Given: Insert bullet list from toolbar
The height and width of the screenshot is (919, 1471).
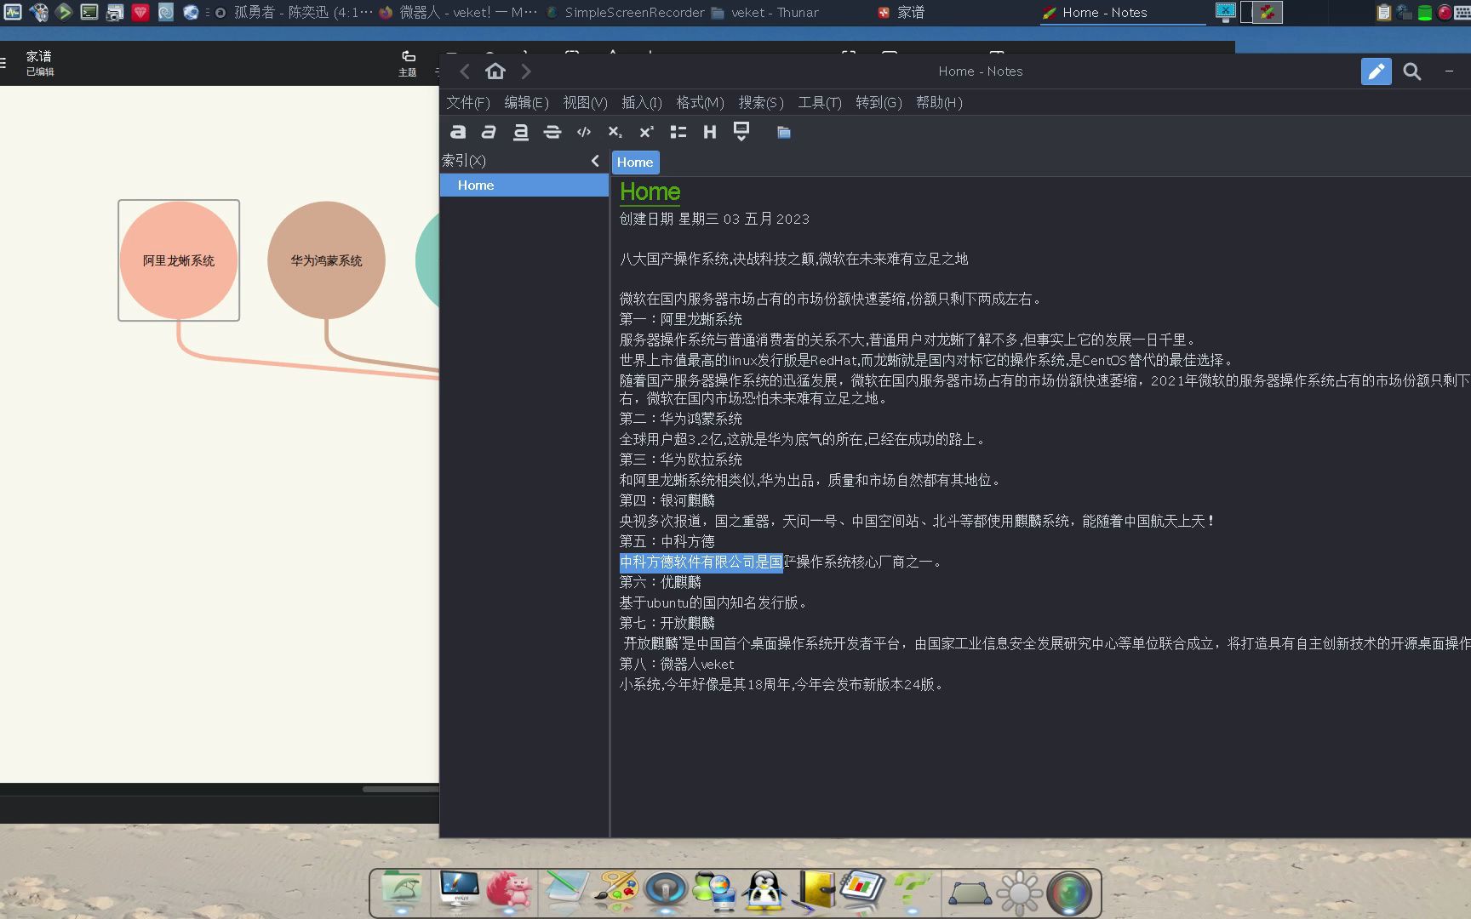Looking at the screenshot, I should [x=678, y=132].
